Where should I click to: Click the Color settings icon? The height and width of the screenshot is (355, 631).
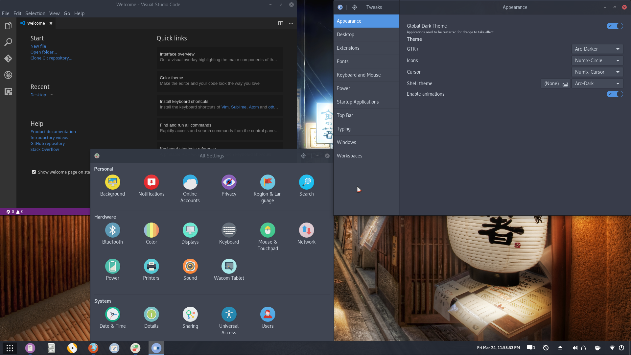click(x=151, y=230)
